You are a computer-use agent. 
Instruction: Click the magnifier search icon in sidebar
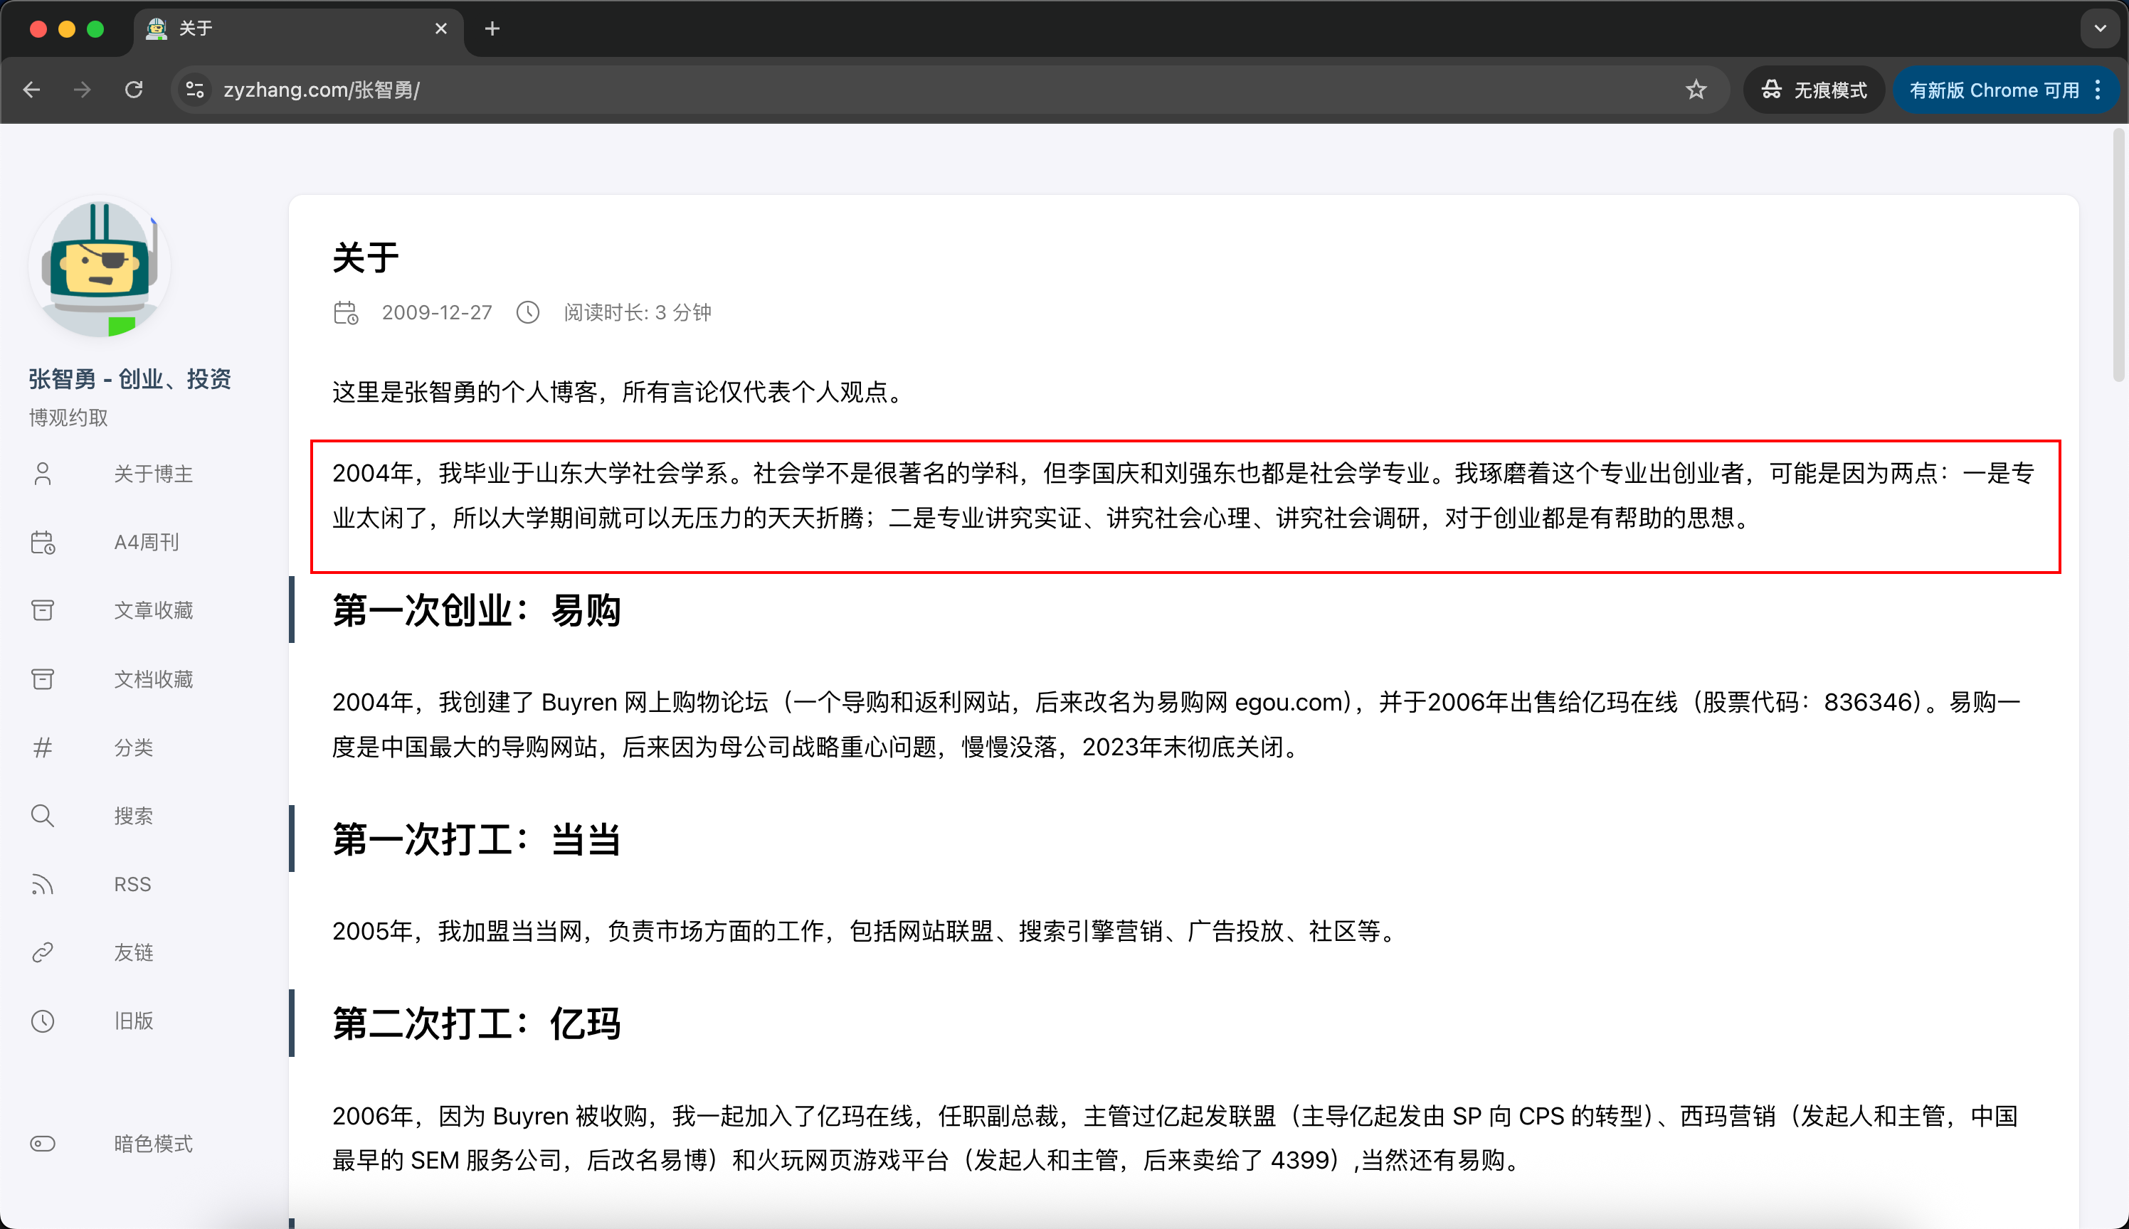coord(42,815)
